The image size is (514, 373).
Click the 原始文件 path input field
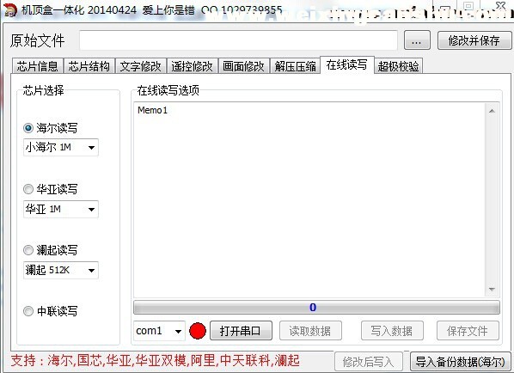click(238, 40)
